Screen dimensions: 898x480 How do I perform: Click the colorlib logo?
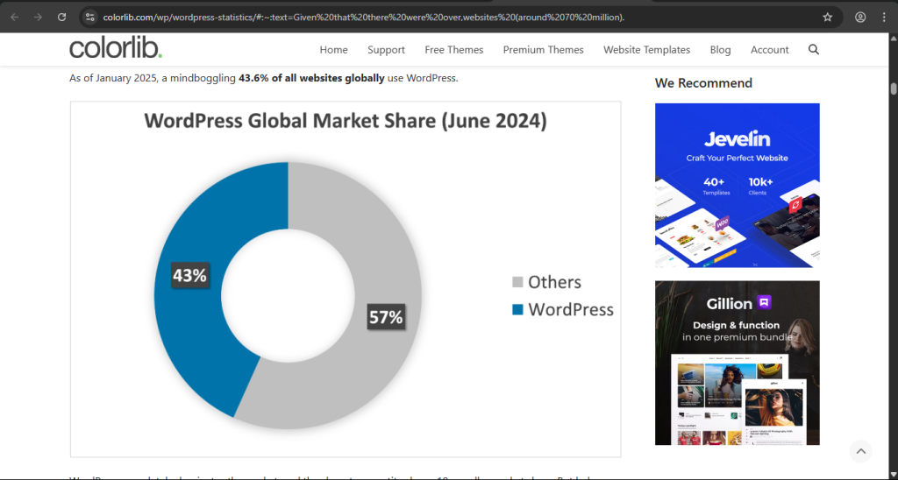point(116,49)
